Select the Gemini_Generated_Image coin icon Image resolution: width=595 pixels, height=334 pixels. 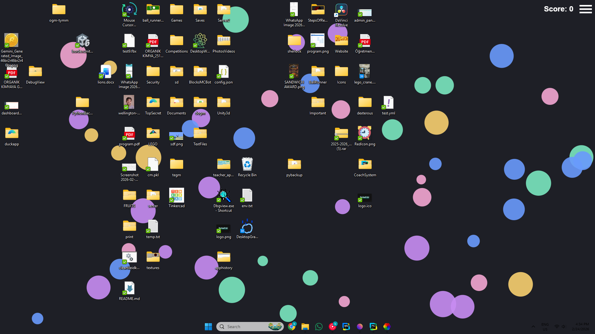click(11, 41)
